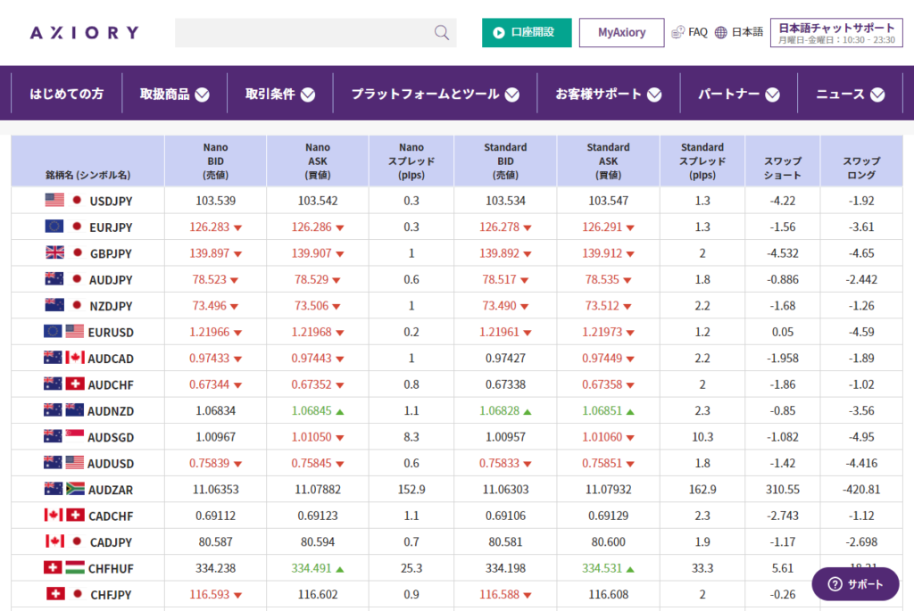Click the CHFHUF Standard BID 334.198
The image size is (914, 611).
505,567
